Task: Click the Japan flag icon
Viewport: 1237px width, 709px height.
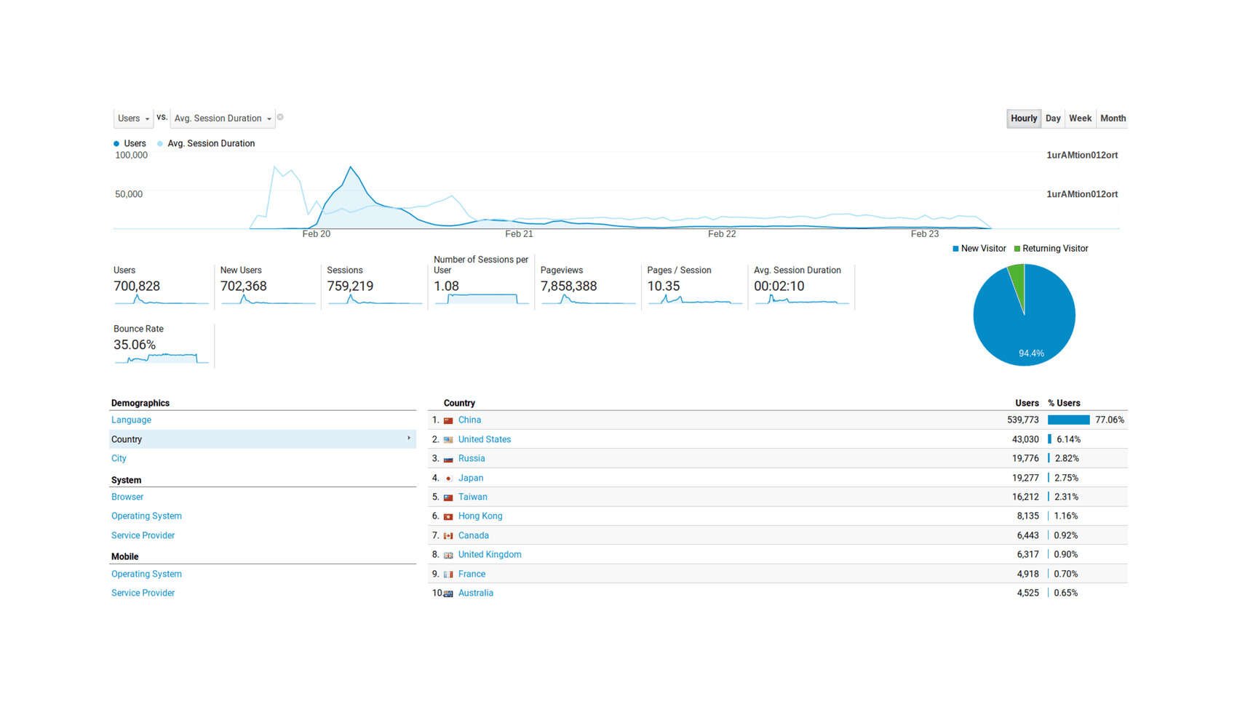Action: click(x=448, y=478)
